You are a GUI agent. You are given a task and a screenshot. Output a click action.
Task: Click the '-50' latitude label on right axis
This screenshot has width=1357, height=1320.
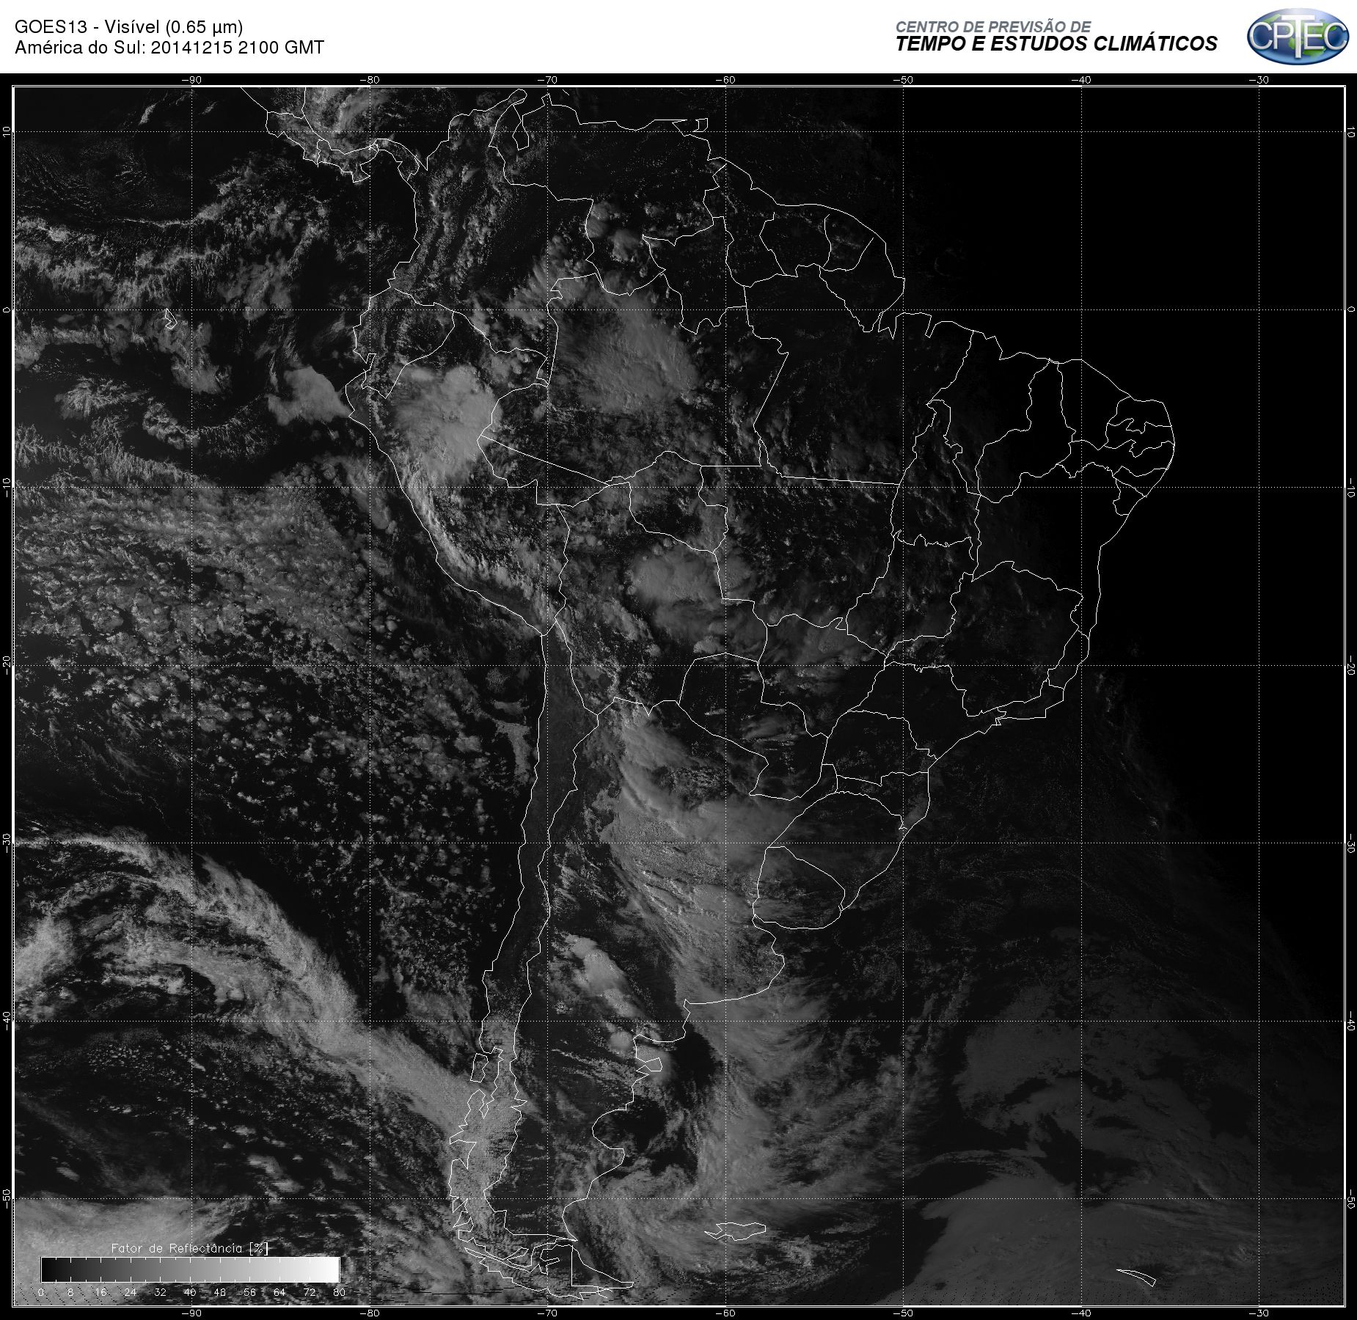(x=1350, y=1198)
